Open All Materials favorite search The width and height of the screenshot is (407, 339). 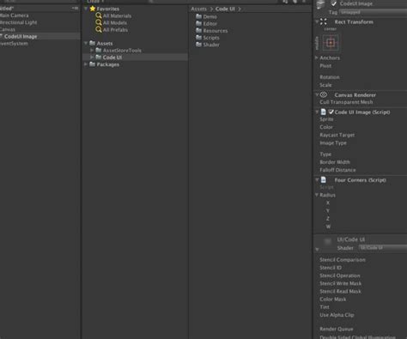[117, 15]
